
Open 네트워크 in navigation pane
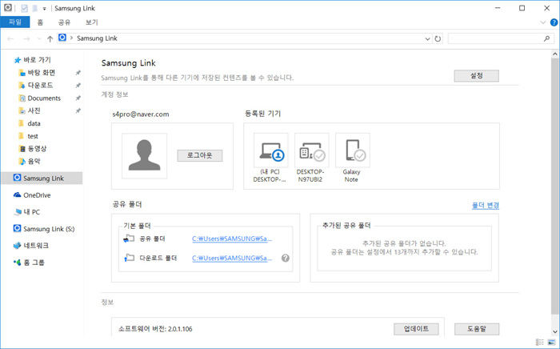(x=36, y=246)
